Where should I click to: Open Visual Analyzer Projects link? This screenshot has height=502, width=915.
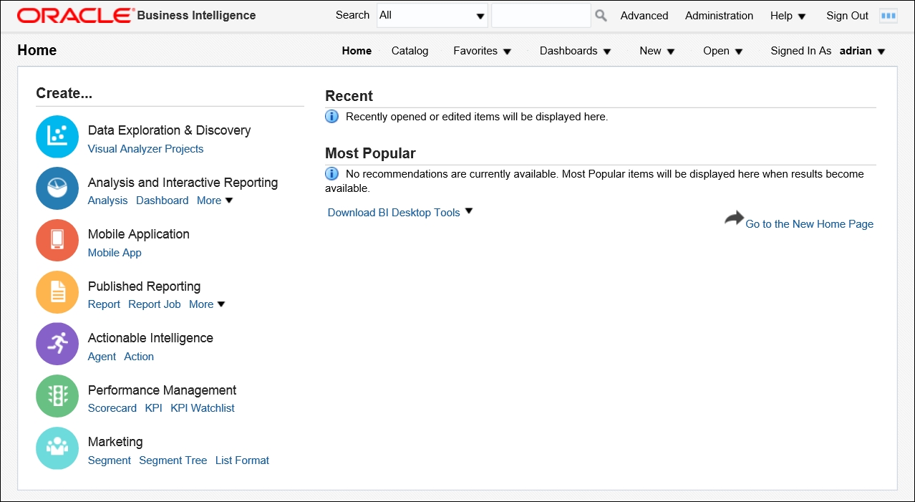click(145, 149)
